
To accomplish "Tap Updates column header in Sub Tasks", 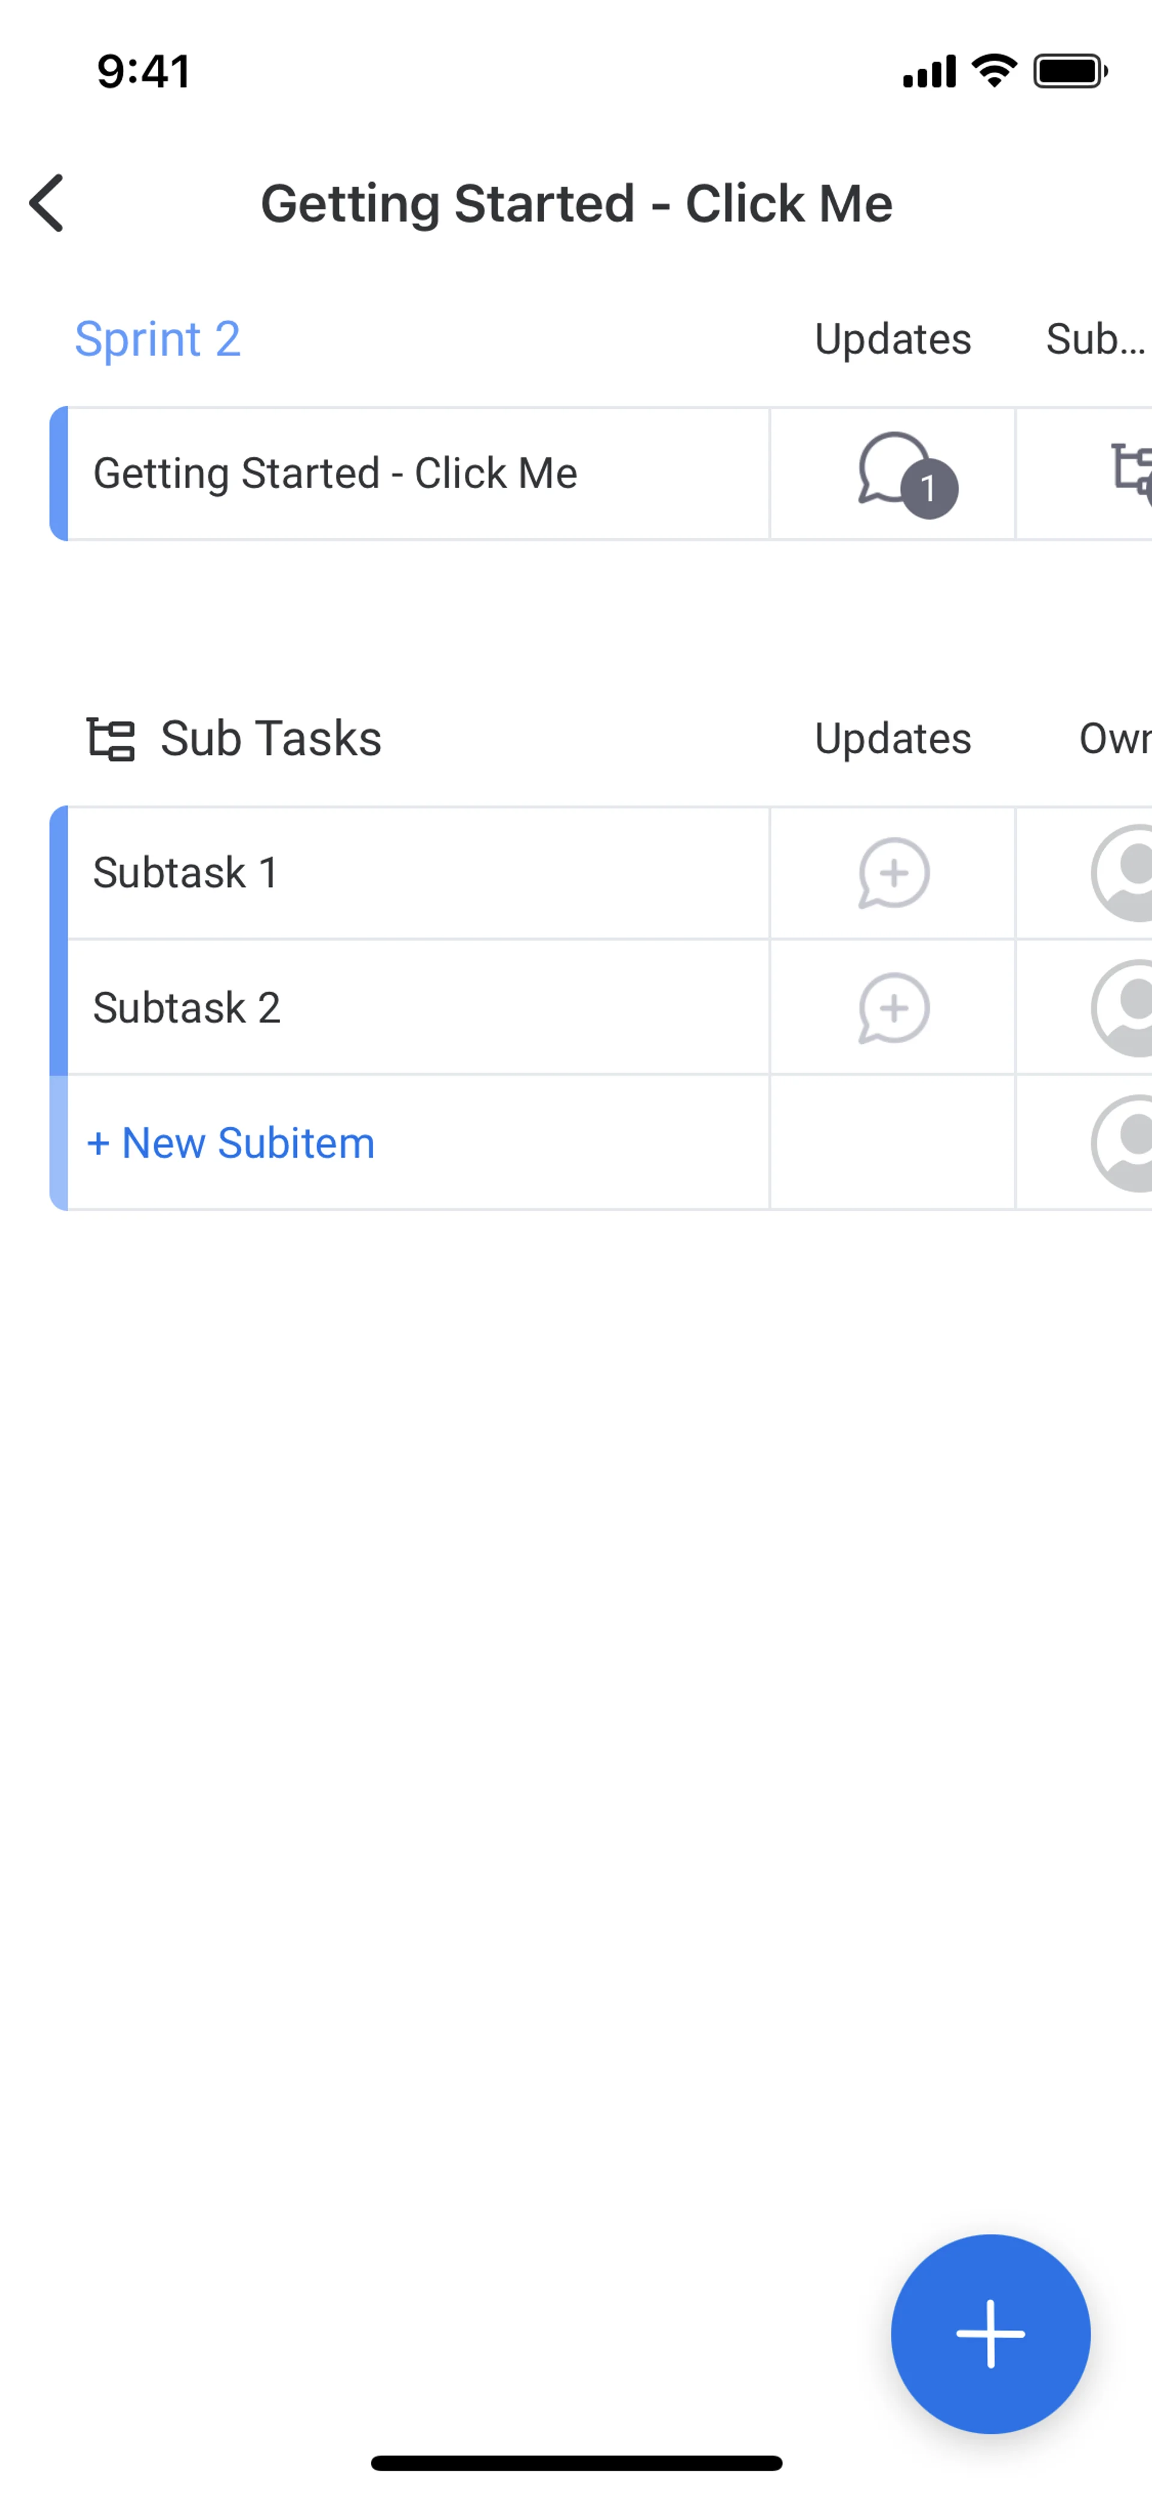I will click(893, 739).
